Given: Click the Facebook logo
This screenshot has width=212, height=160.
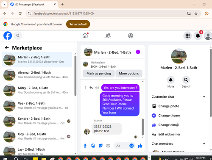Looking at the screenshot, I should point(8,36).
